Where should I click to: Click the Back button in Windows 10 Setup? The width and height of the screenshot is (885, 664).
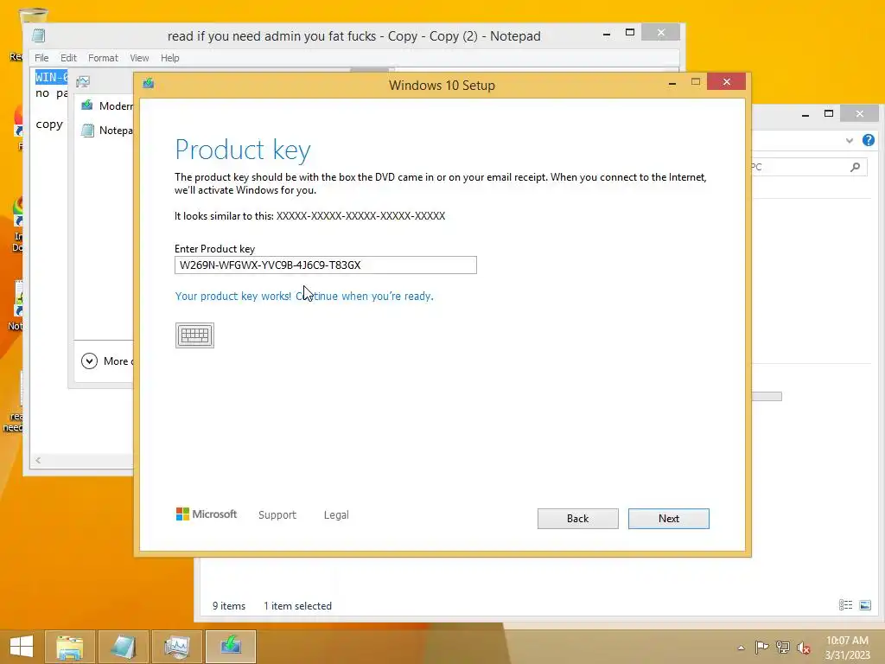pyautogui.click(x=577, y=519)
